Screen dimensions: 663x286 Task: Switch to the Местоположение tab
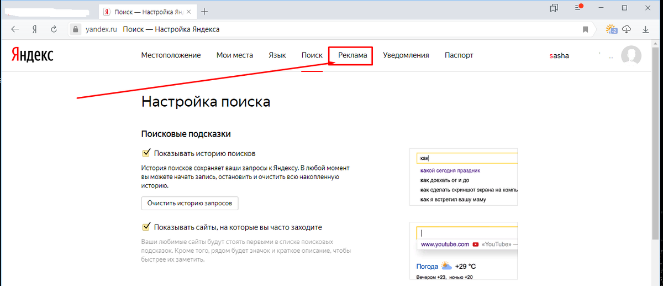point(171,55)
